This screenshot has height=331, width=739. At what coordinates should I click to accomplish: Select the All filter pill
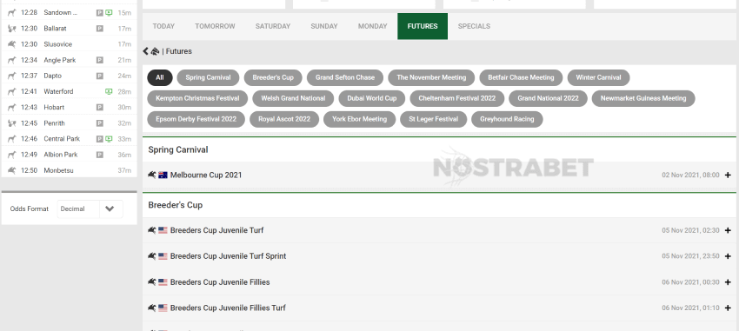[160, 77]
